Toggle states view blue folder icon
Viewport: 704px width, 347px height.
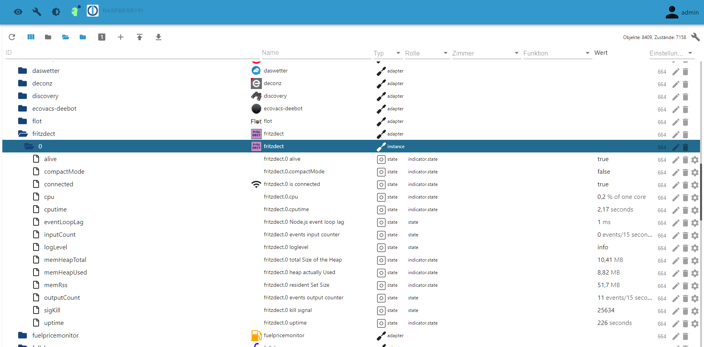tap(83, 37)
